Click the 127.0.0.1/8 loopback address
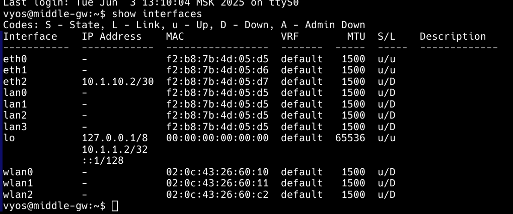Viewport: 513px width, 214px height. pos(115,138)
